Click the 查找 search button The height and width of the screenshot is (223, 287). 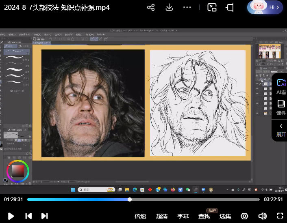pyautogui.click(x=204, y=216)
